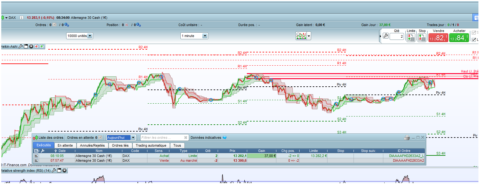
Task: Click the 37,00 € gain cell
Action: click(262, 156)
